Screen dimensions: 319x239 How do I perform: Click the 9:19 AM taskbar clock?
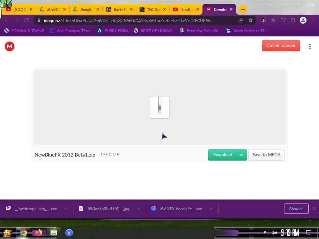tap(290, 233)
